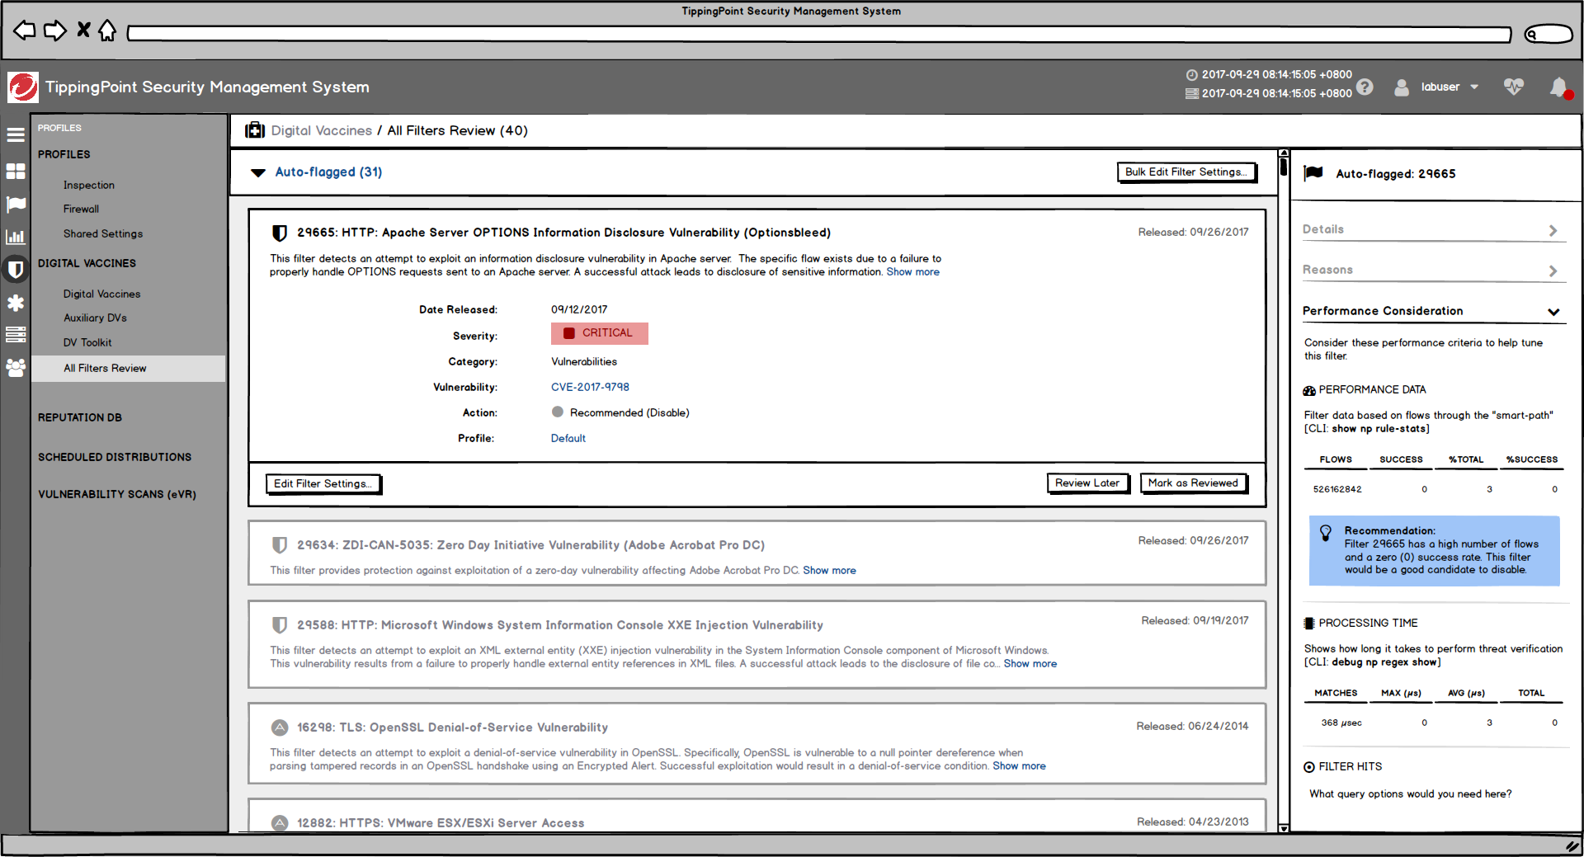Viewport: 1584px width, 857px height.
Task: Open filter 12882 VMware ESX/ESXi Server Access
Action: [441, 823]
